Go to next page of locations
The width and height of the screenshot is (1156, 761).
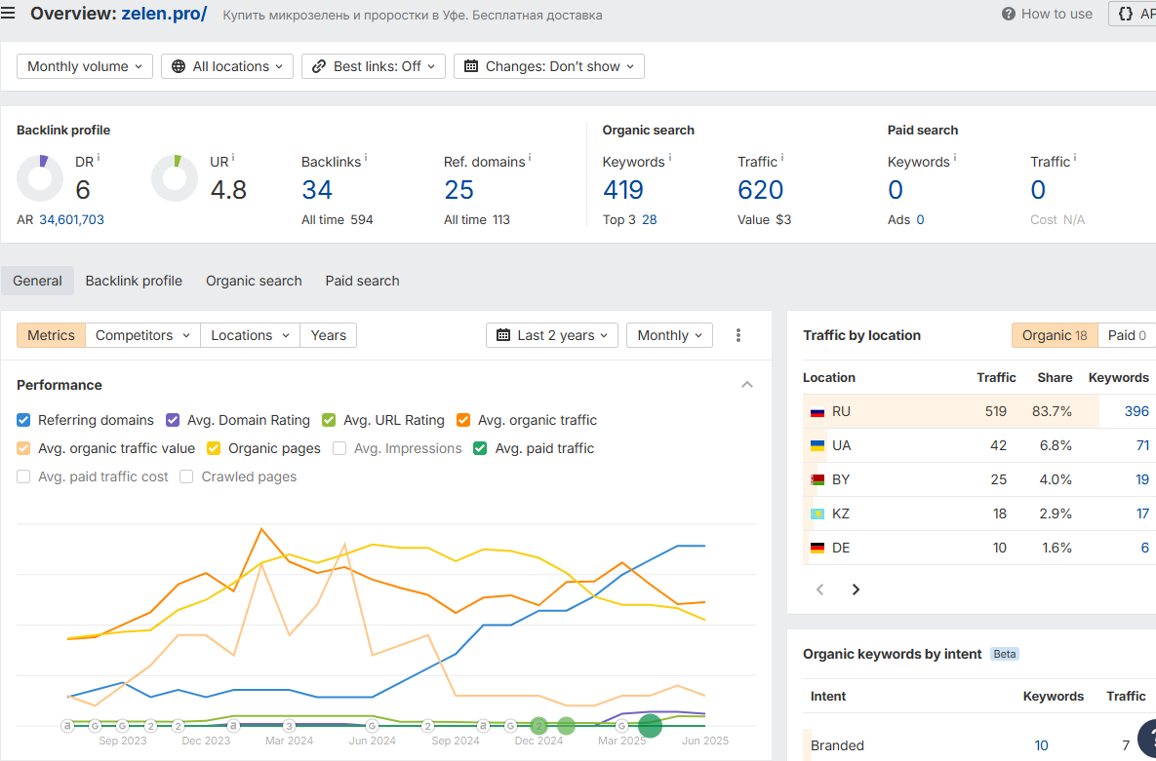pyautogui.click(x=856, y=590)
